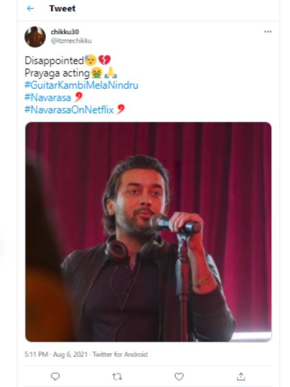Like the tweet with heart icon

click(x=179, y=376)
